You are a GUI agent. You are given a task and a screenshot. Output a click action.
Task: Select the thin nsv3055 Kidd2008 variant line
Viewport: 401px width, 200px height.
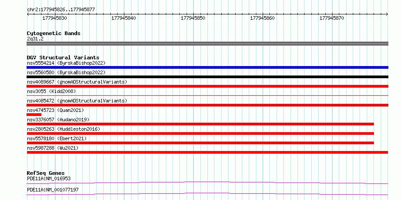tap(207, 95)
